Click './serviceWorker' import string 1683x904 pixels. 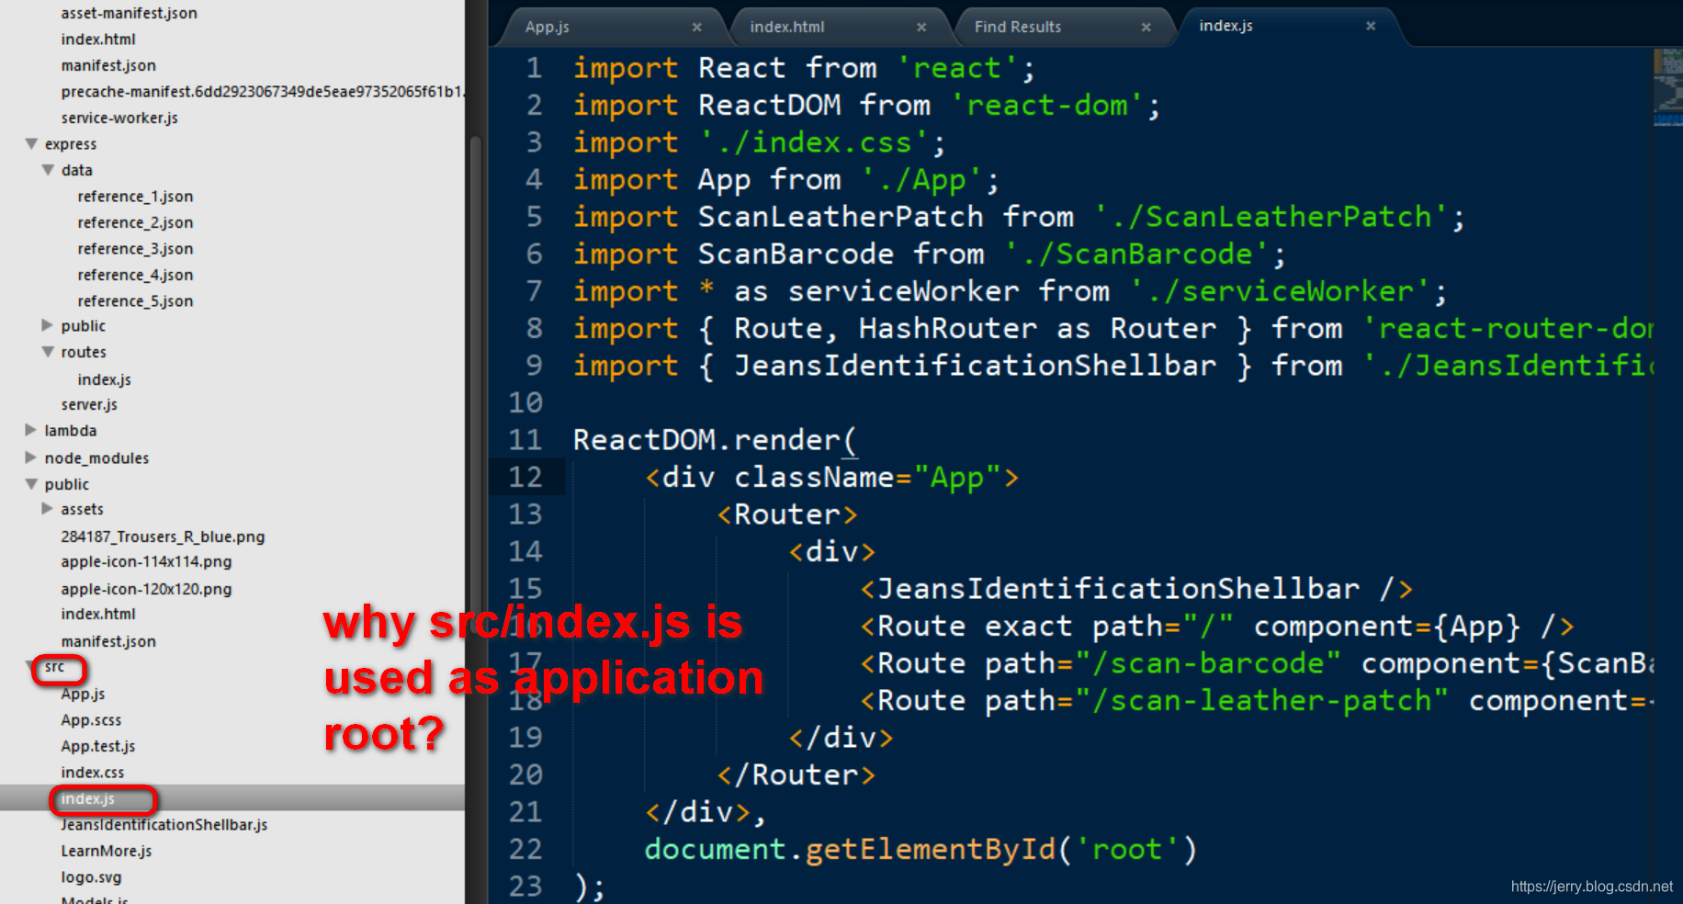point(1280,291)
